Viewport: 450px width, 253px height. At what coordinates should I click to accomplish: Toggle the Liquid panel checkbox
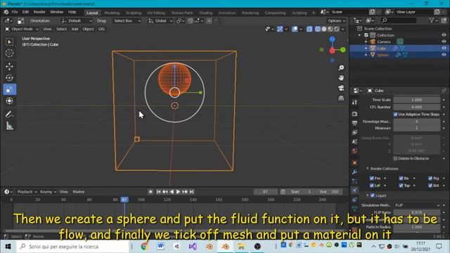coord(373,195)
